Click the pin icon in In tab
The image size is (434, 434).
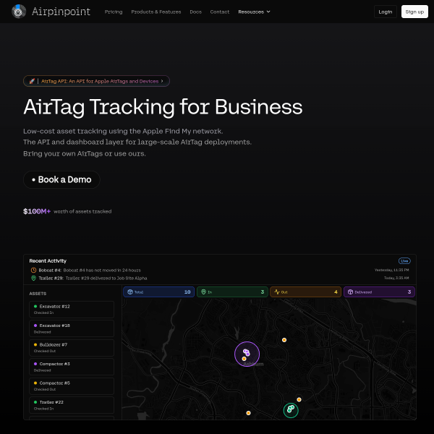pos(203,292)
